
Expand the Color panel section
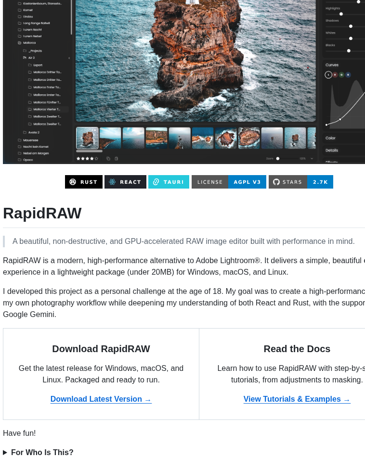(331, 138)
